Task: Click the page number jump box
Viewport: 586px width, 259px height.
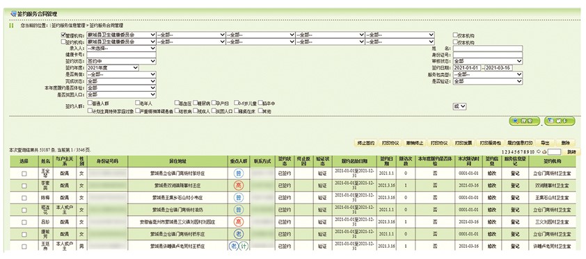Action: coord(554,152)
